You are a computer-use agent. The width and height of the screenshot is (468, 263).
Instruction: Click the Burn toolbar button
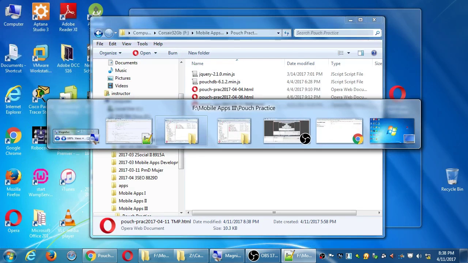click(173, 53)
